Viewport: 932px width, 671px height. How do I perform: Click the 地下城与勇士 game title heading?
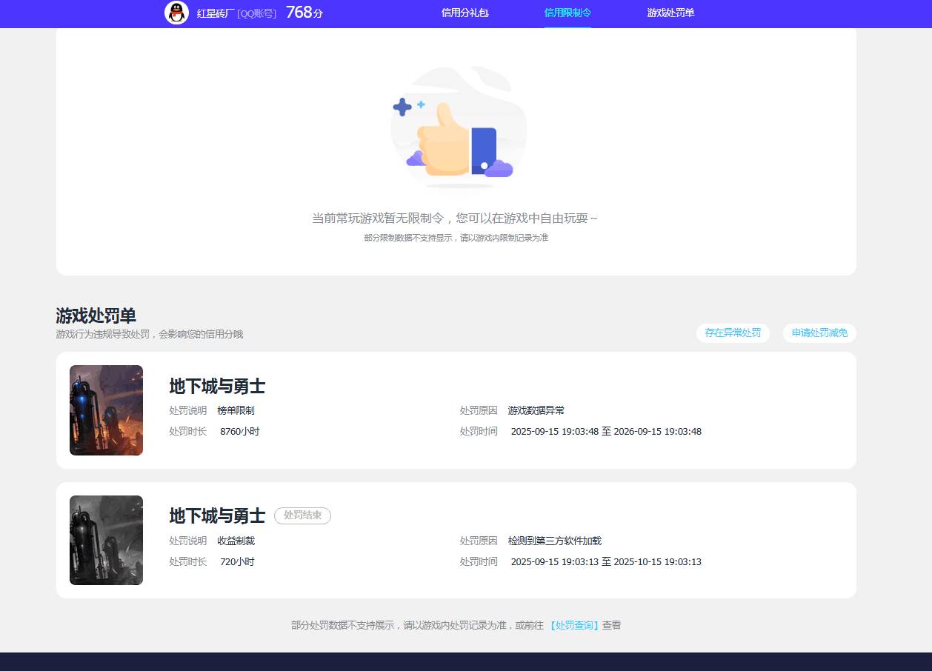(x=216, y=387)
